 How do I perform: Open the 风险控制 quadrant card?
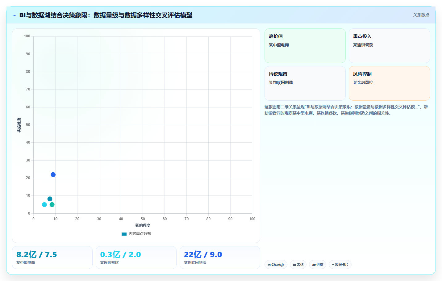[389, 83]
